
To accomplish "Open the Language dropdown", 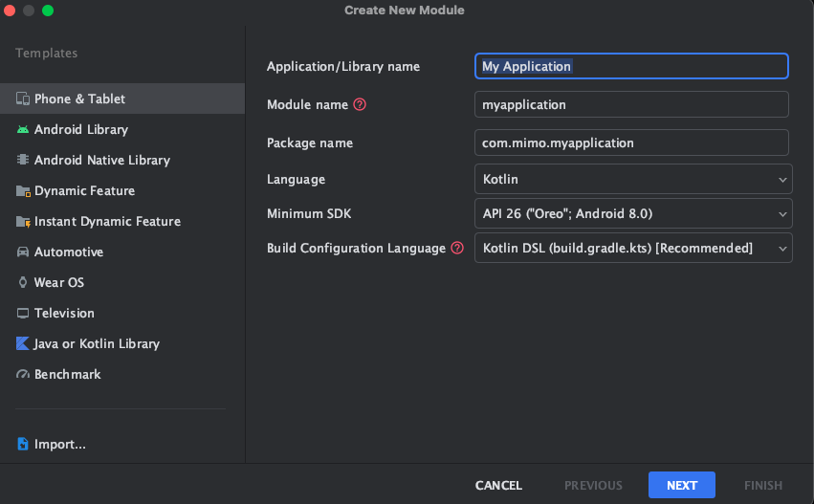I will 633,179.
